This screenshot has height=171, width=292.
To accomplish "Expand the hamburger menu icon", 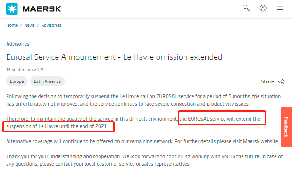I will [x=280, y=8].
